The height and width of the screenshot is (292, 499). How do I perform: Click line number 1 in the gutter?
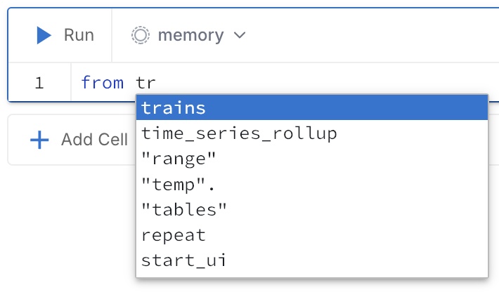click(x=39, y=83)
